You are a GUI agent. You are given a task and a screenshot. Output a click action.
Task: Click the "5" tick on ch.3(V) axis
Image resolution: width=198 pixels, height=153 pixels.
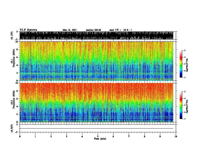tap(17, 124)
